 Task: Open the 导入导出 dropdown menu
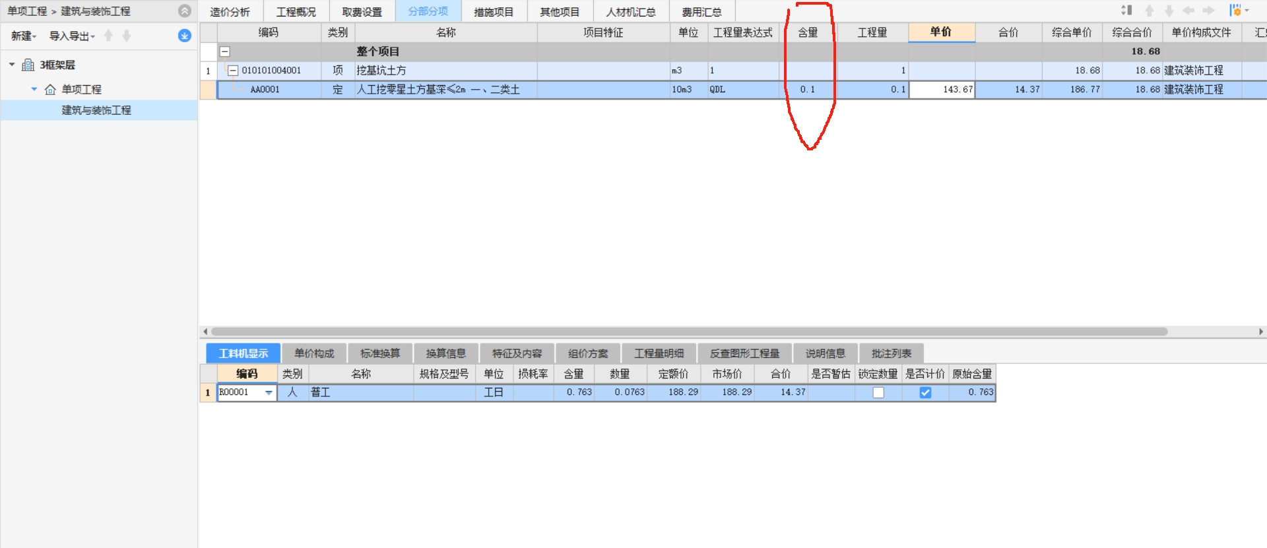(x=72, y=36)
